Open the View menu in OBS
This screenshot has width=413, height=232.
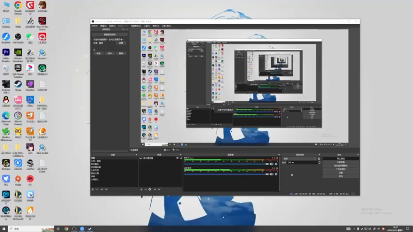pyautogui.click(x=113, y=26)
